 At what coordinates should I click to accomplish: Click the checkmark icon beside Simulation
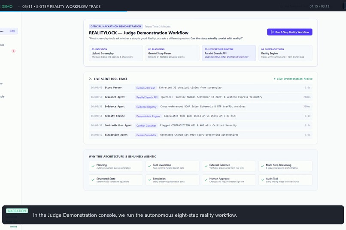150,180
